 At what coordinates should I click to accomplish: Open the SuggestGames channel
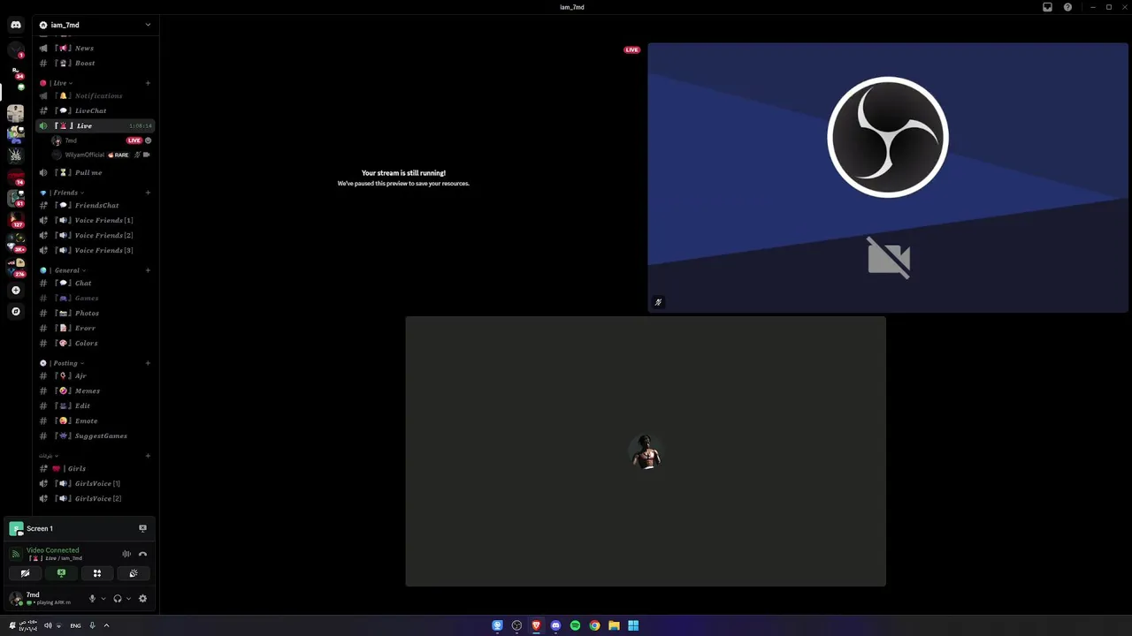(96, 436)
